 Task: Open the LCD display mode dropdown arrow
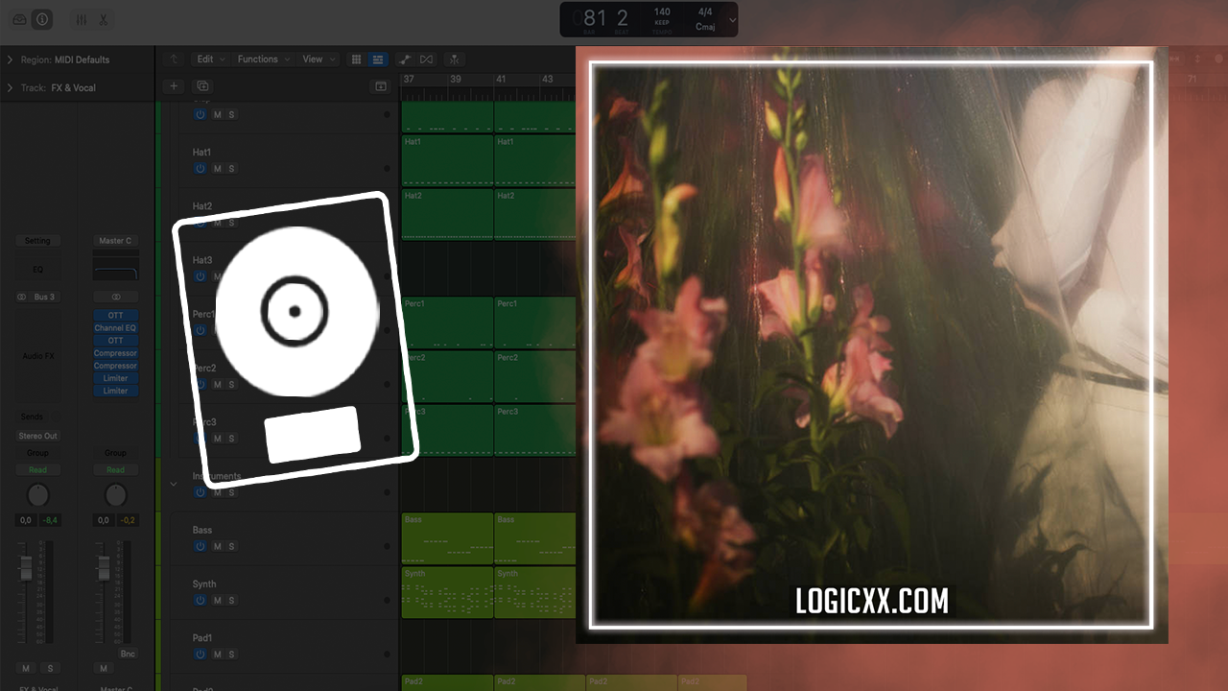pyautogui.click(x=733, y=19)
